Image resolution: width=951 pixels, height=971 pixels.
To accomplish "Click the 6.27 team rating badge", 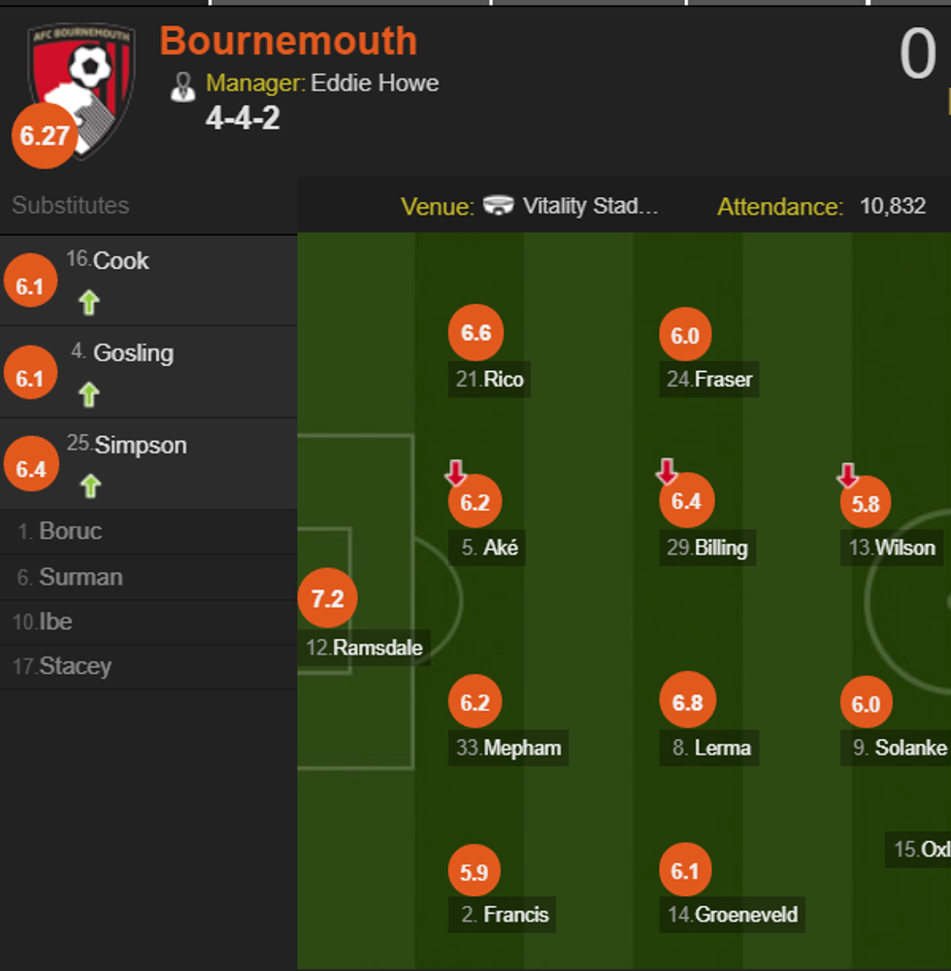I will [x=44, y=136].
